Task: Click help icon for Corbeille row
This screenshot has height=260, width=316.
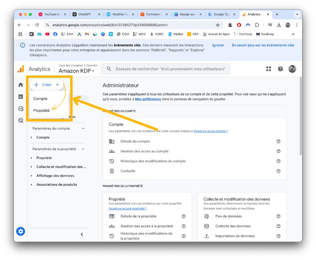Action: point(278,171)
